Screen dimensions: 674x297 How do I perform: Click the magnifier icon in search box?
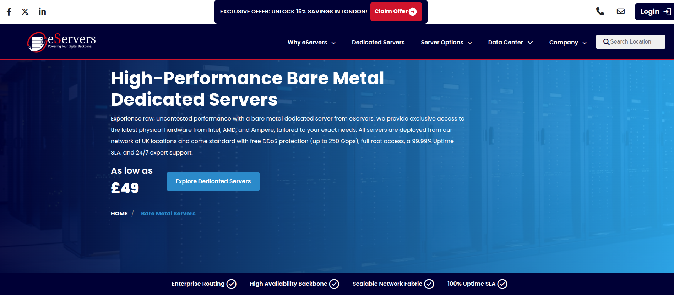point(606,42)
